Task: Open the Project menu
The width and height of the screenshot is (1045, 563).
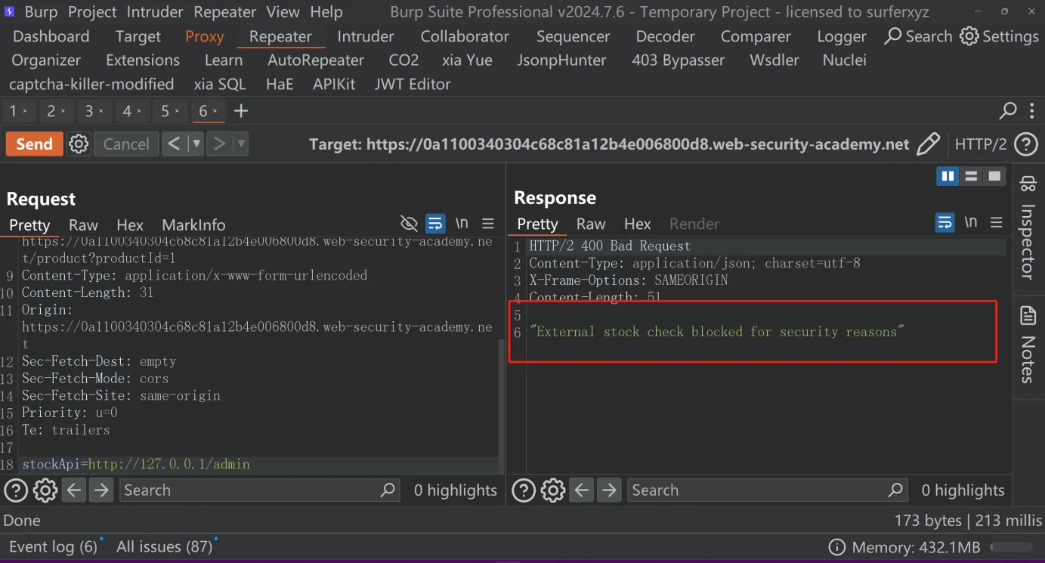Action: point(92,12)
